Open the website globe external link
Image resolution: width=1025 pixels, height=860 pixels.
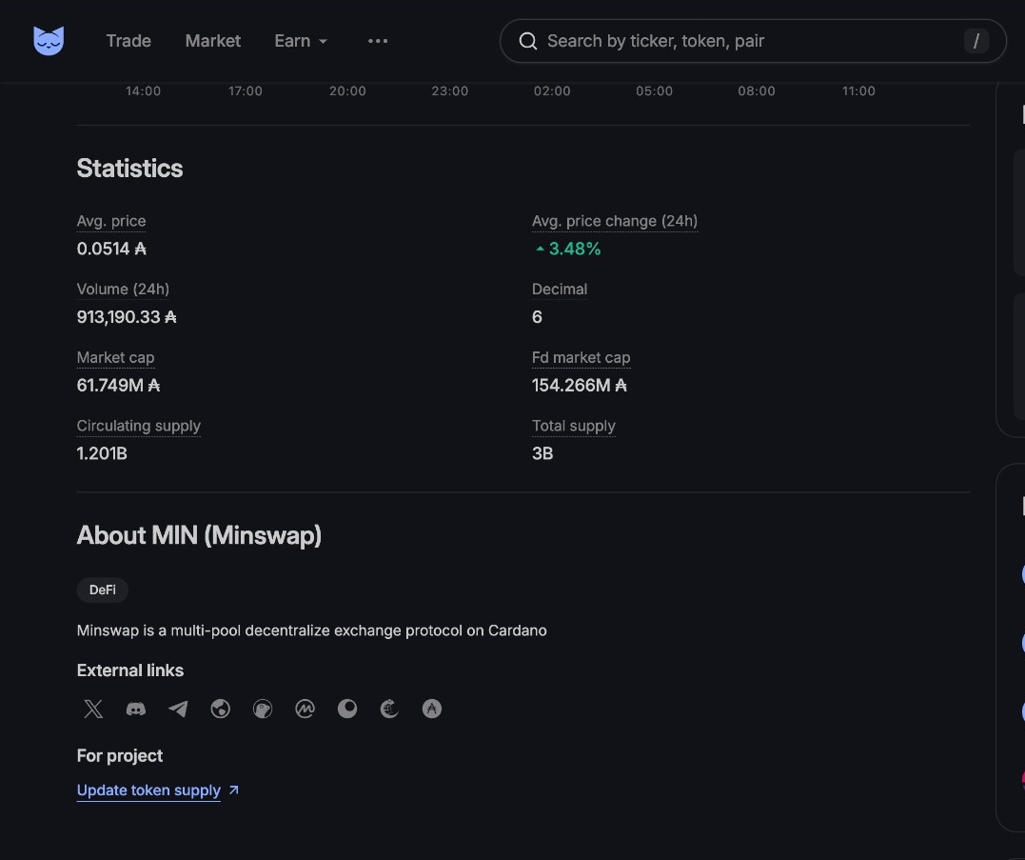(x=220, y=709)
